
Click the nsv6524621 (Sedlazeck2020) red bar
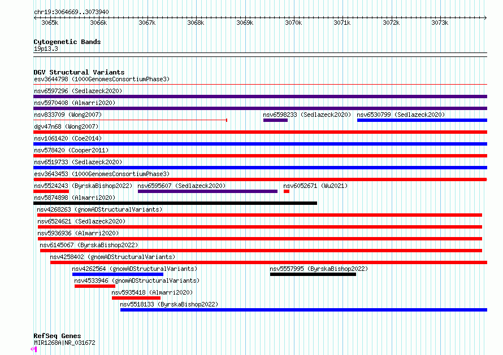coord(260,227)
